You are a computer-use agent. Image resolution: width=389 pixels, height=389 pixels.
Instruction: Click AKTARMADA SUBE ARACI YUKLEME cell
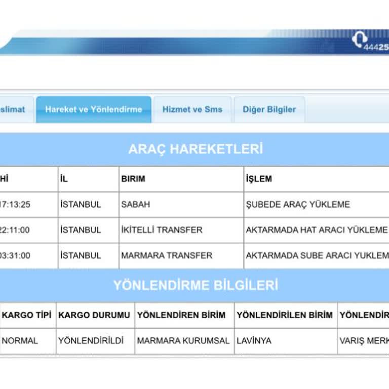(x=317, y=255)
